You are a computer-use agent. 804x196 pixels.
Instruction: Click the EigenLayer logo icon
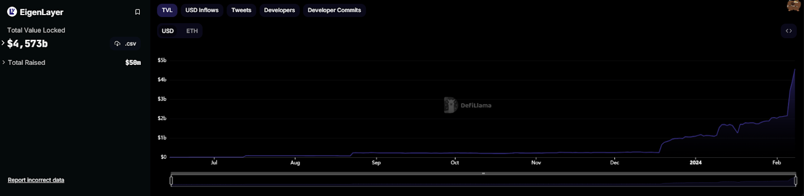12,12
